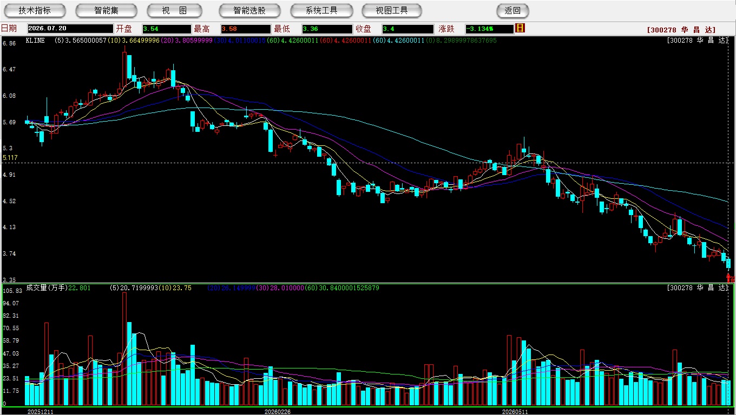Click the (0)8.29899978637695 value
The height and width of the screenshot is (415, 736).
tap(461, 40)
